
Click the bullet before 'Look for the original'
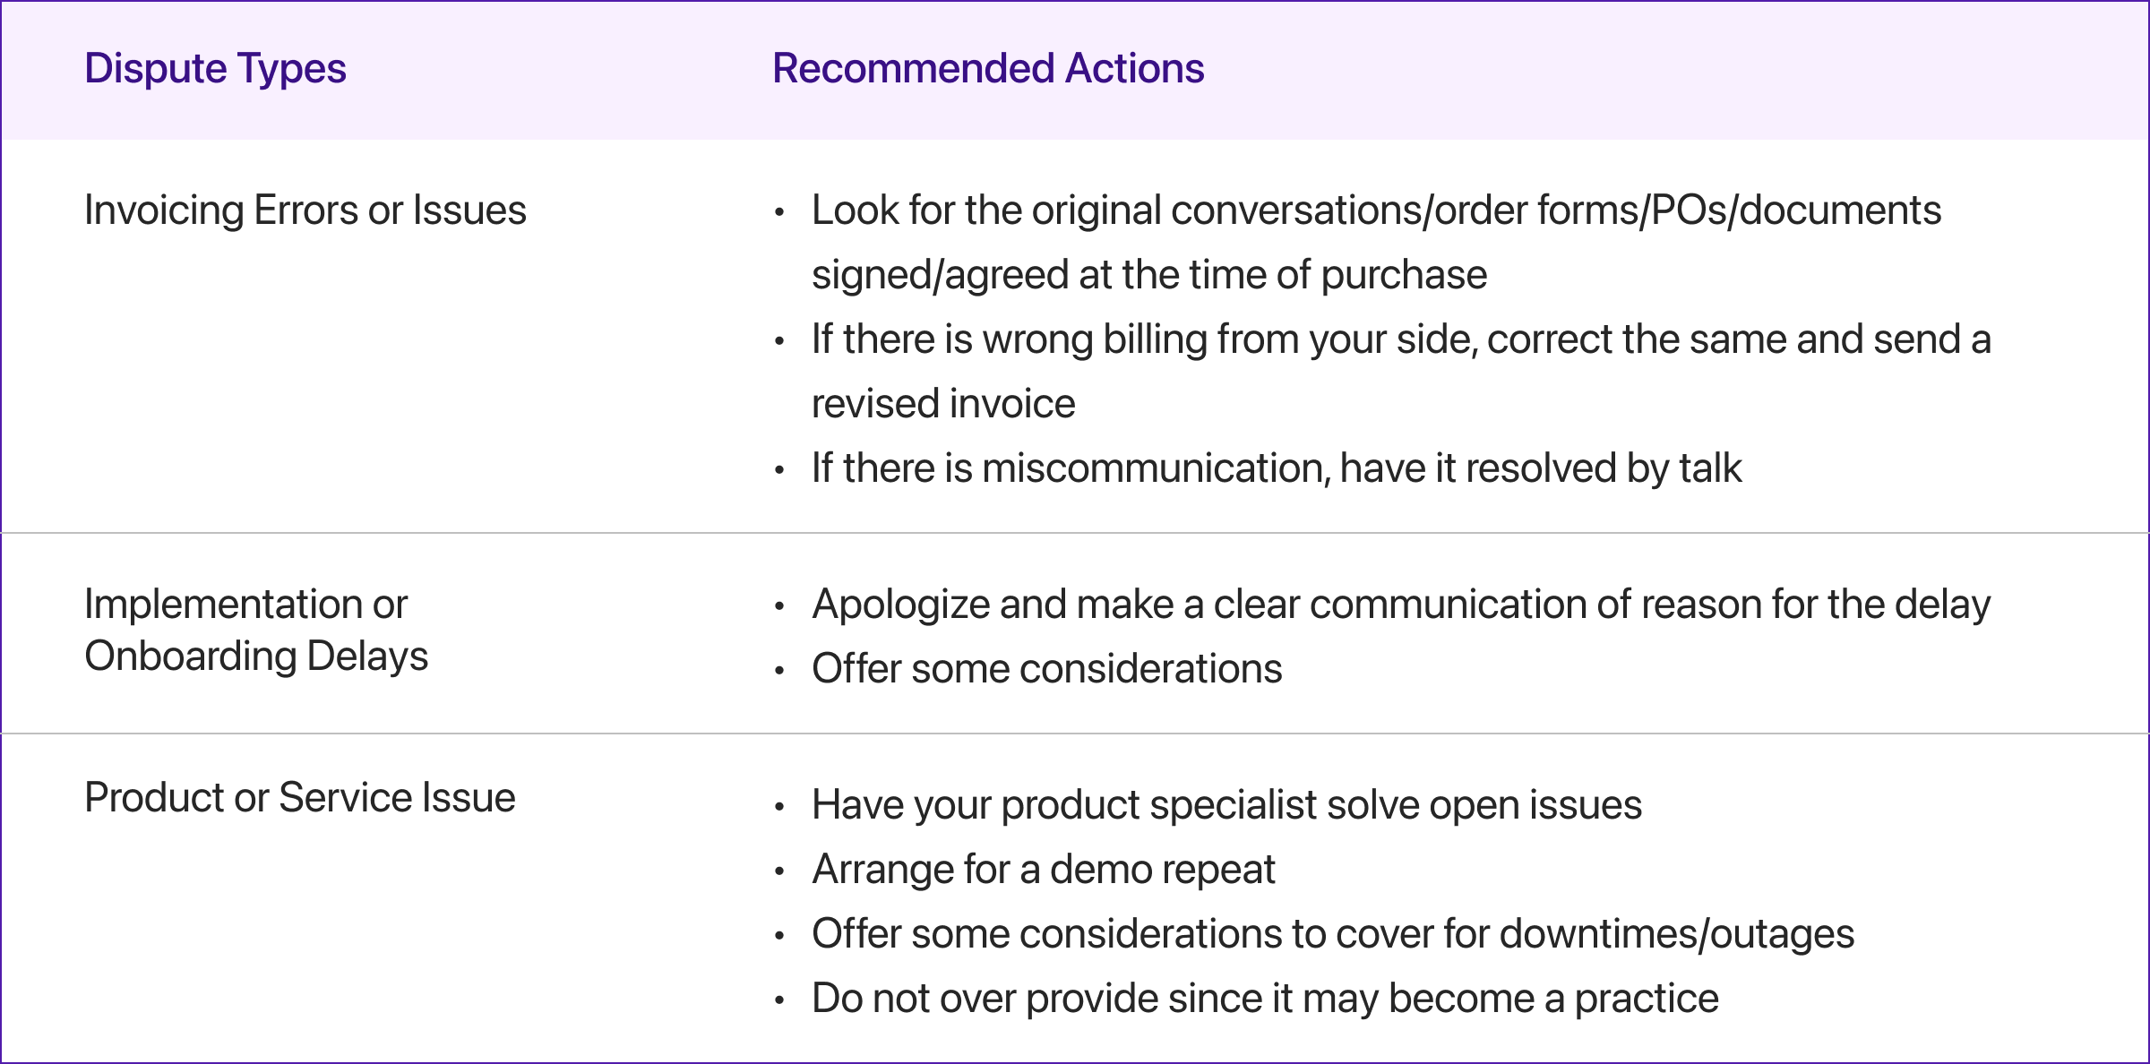point(779,212)
